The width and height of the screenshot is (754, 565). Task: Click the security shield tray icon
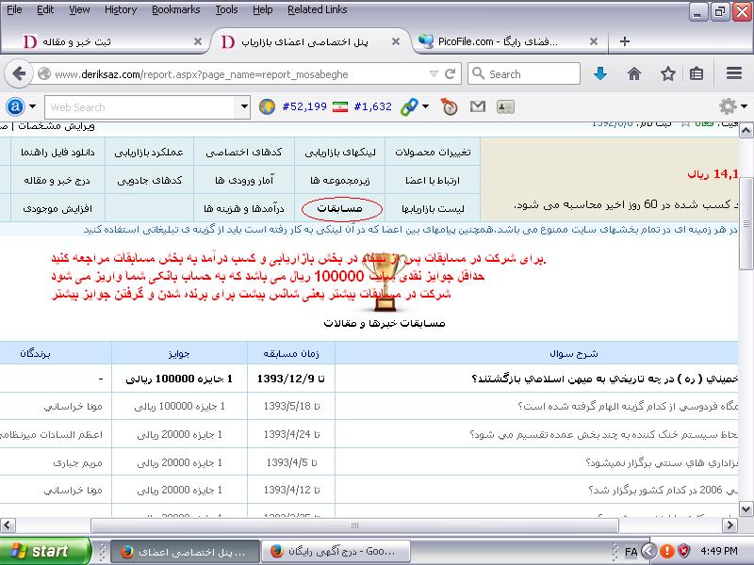pos(684,551)
